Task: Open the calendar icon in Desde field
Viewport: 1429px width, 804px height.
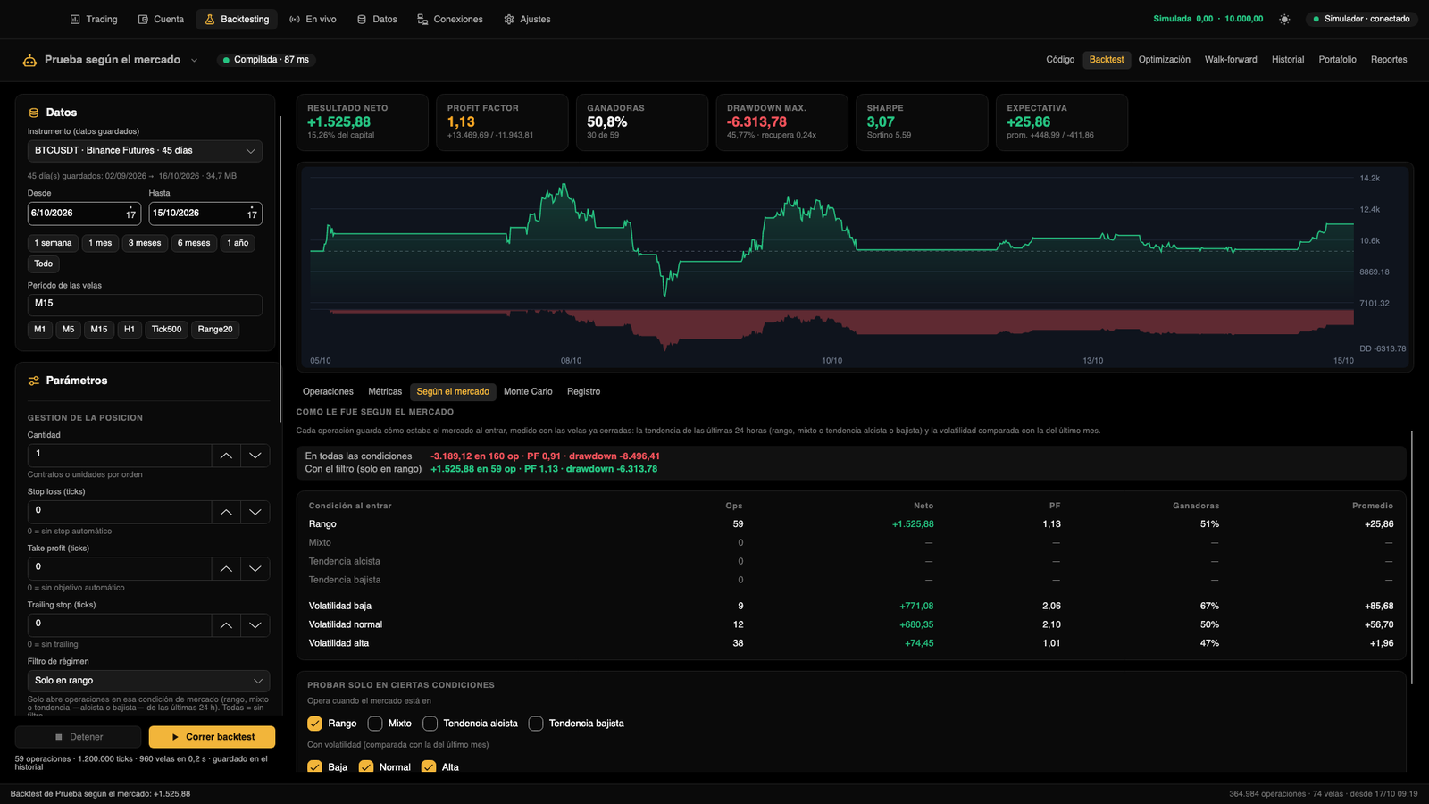Action: [x=131, y=214]
